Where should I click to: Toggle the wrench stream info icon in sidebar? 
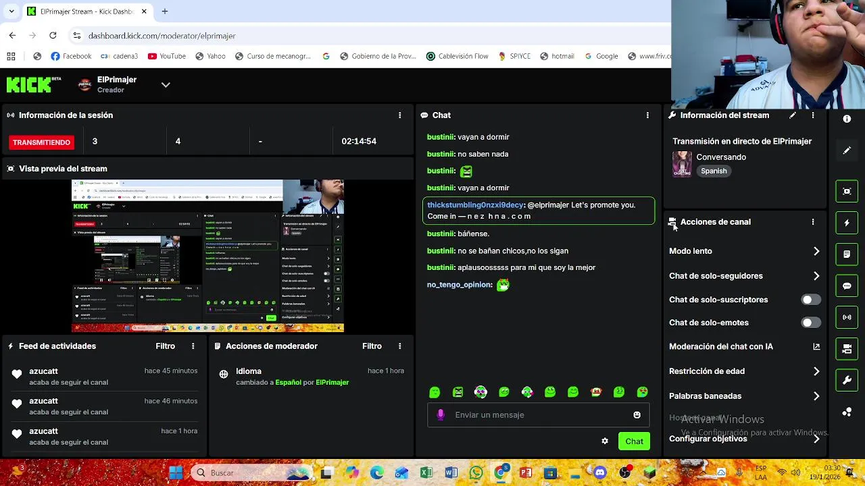(847, 381)
